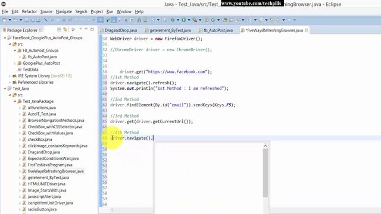
Task: Open the Source menu
Action: point(46,12)
